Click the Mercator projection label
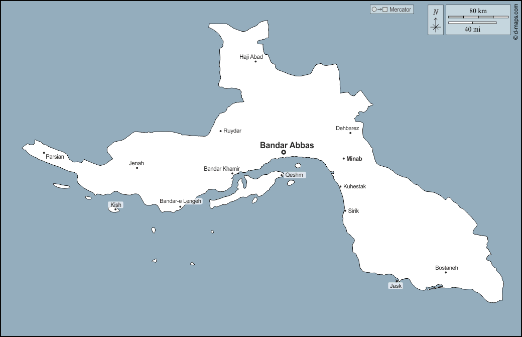This screenshot has width=522, height=337. coord(391,10)
